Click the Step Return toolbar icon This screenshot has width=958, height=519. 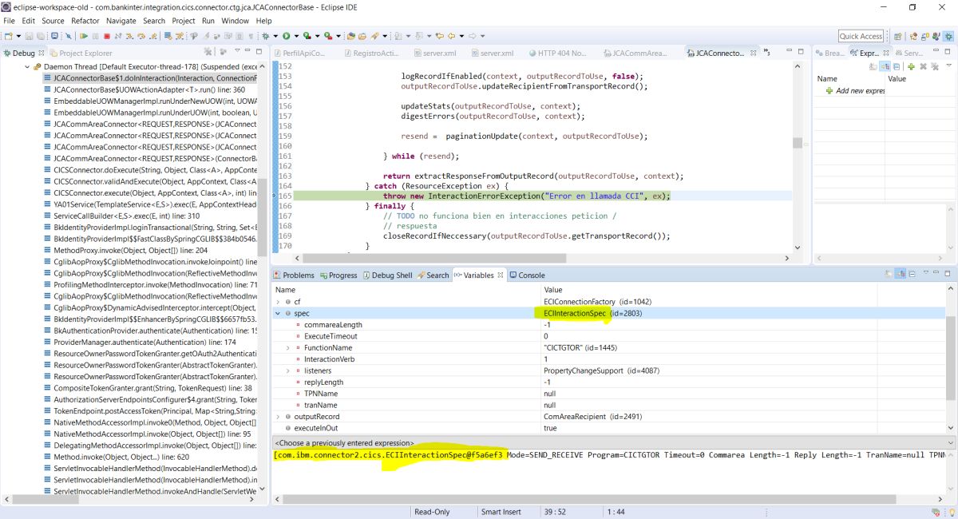pos(152,36)
